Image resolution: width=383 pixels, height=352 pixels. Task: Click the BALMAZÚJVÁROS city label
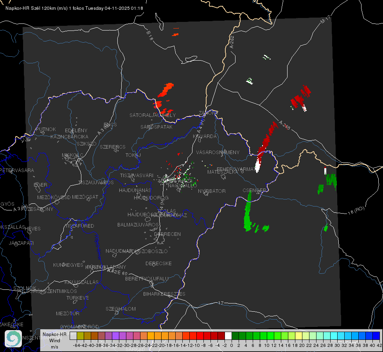point(138,224)
